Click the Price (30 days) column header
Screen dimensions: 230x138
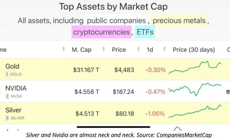(x=194, y=50)
